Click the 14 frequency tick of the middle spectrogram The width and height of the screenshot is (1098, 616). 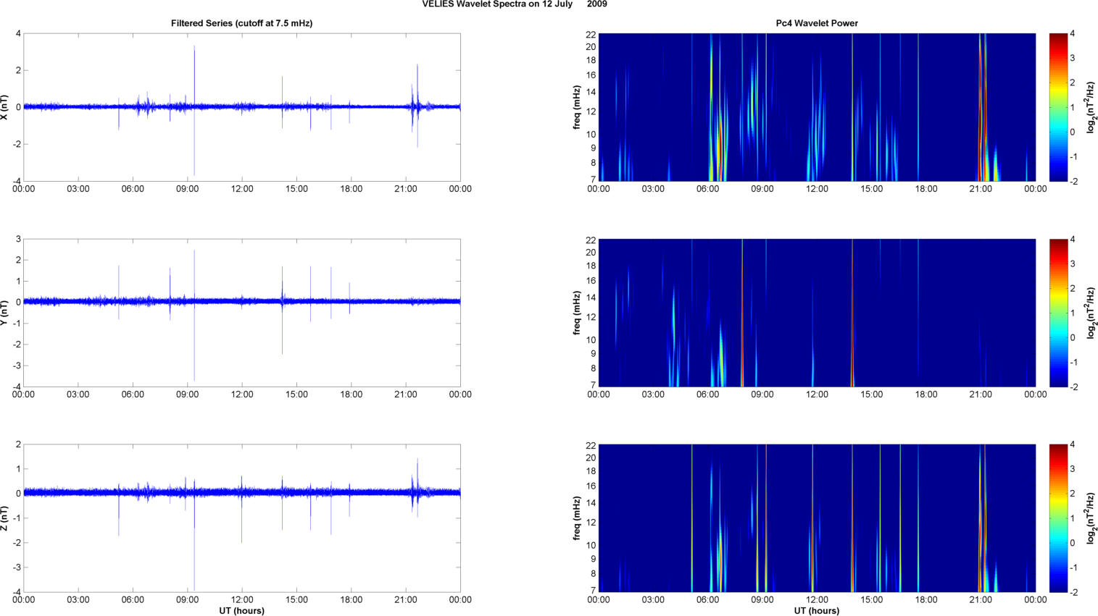591,298
